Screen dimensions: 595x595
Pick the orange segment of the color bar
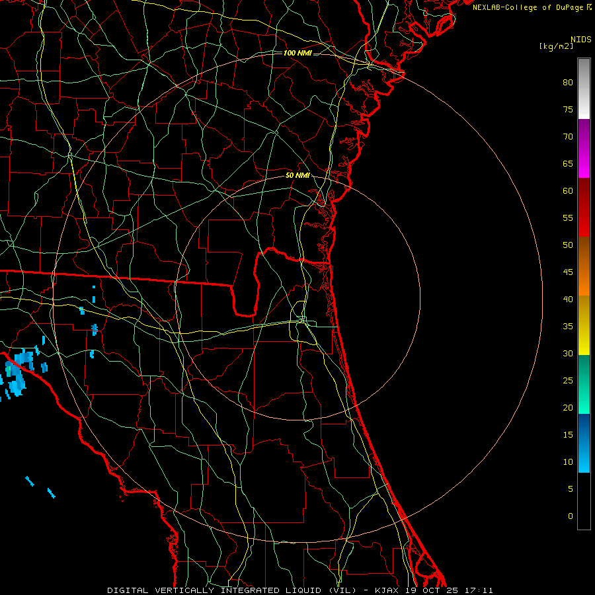(x=584, y=266)
